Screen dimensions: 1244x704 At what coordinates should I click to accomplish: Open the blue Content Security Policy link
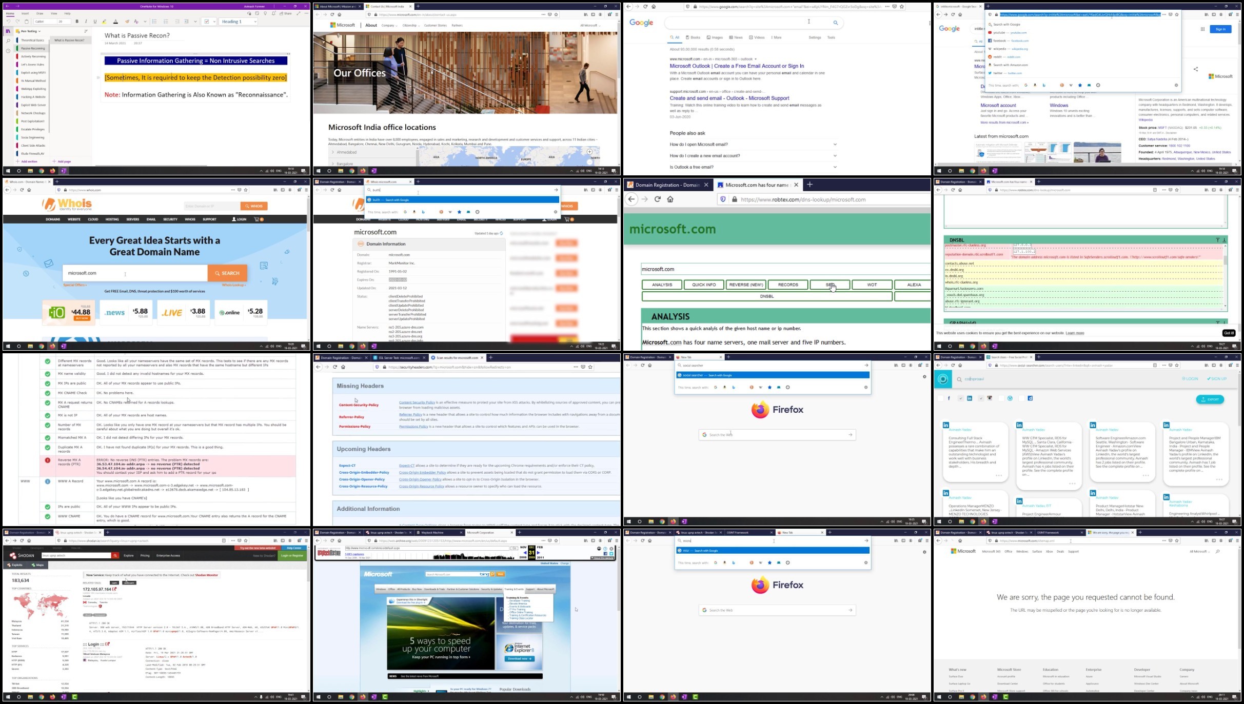point(417,403)
